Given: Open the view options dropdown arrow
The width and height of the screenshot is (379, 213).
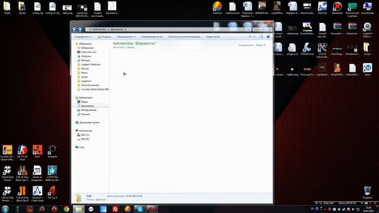Looking at the screenshot, I should [255, 37].
